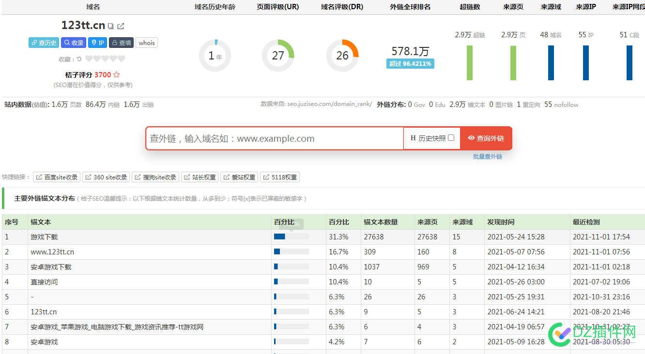Open the 爱站权重 quick link
The image size is (645, 354).
(239, 177)
